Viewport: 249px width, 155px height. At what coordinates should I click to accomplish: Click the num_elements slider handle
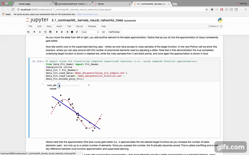(x=59, y=85)
